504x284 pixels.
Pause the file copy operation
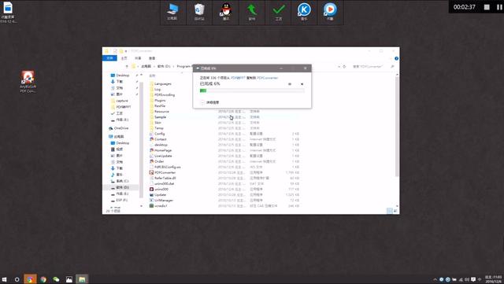[290, 84]
